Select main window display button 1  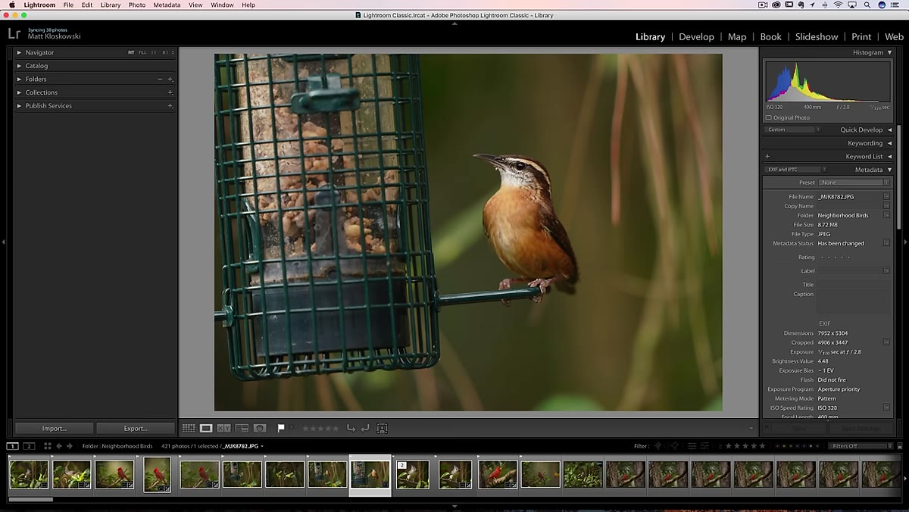[13, 446]
